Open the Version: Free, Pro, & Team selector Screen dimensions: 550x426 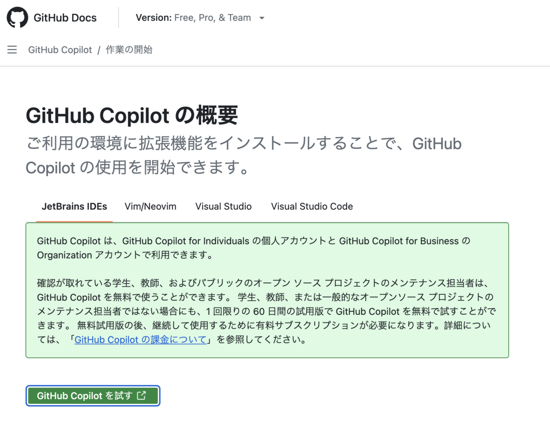coord(200,18)
